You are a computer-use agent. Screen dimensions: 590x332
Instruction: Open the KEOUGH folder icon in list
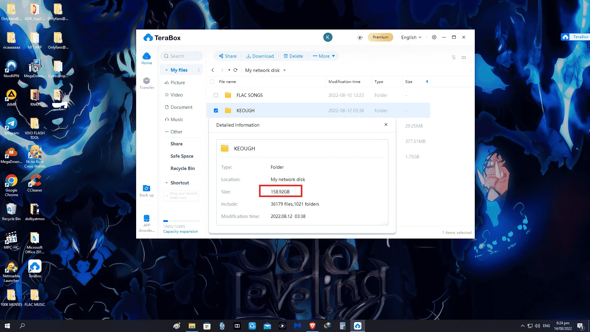(228, 110)
